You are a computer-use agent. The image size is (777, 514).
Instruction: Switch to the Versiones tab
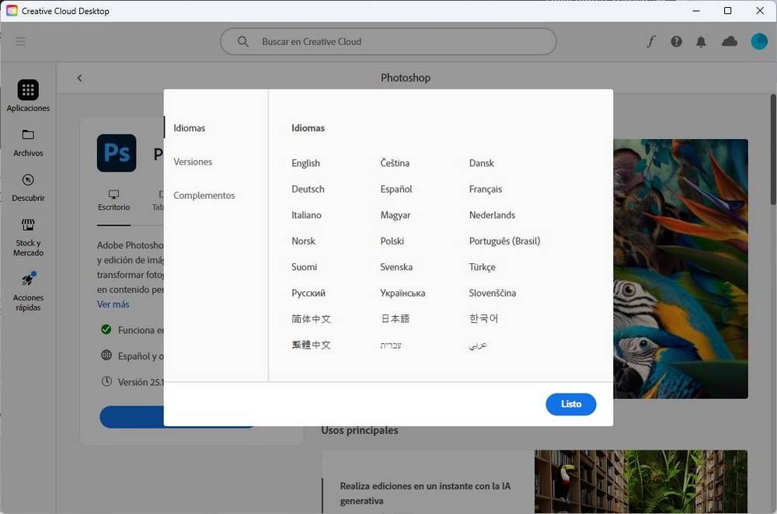click(x=193, y=161)
